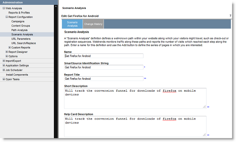
Task: Click the Import/Export label
Action: [13, 61]
